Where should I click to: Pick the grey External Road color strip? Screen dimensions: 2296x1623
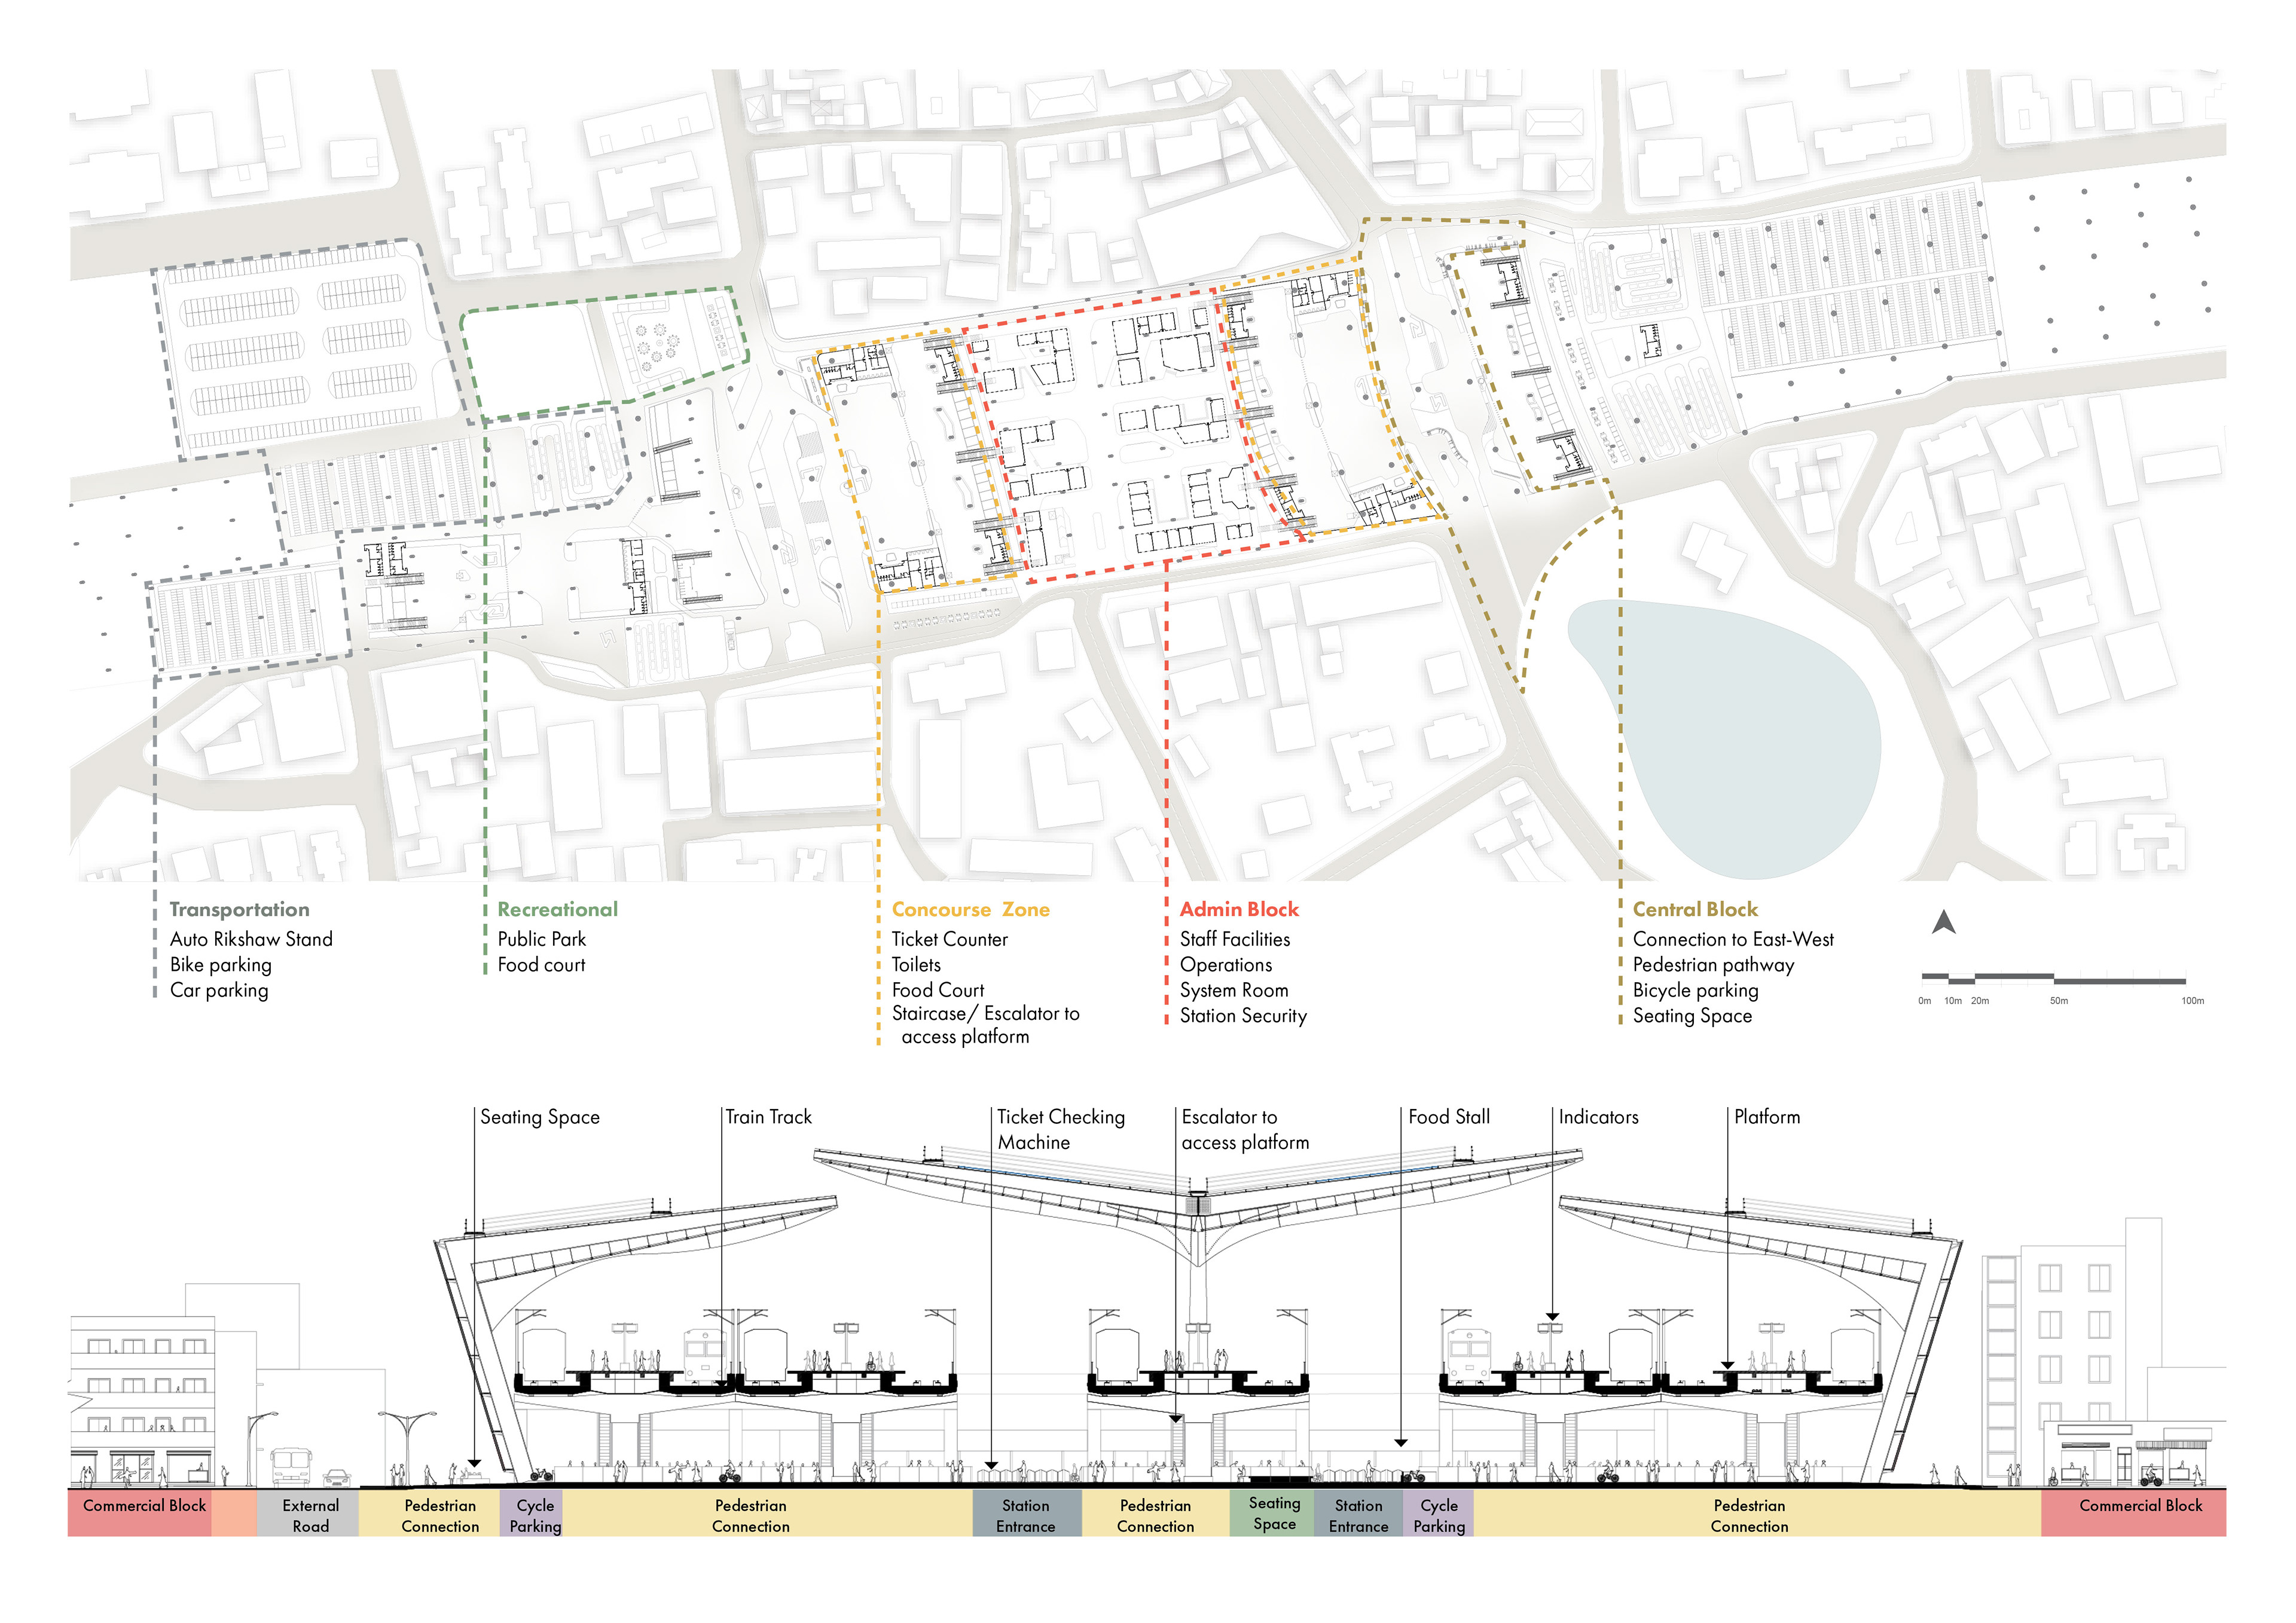pyautogui.click(x=309, y=1514)
